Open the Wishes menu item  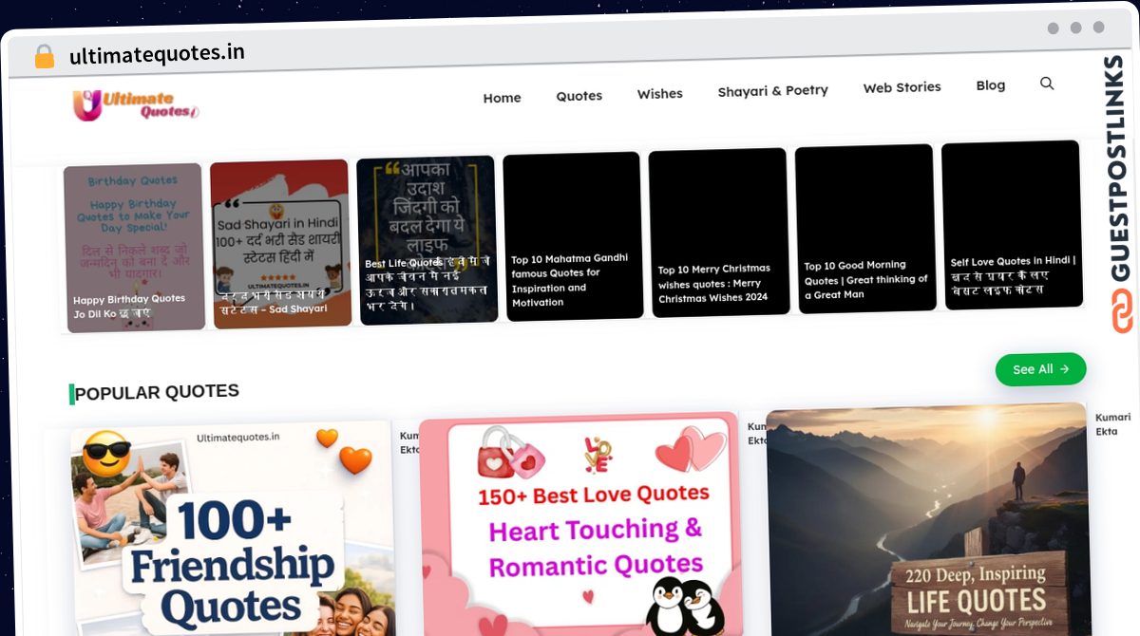pyautogui.click(x=660, y=94)
